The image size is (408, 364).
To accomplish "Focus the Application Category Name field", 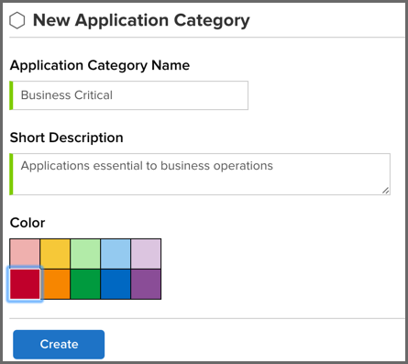I will 129,95.
